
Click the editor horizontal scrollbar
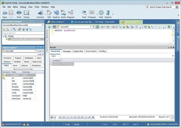click(x=111, y=44)
